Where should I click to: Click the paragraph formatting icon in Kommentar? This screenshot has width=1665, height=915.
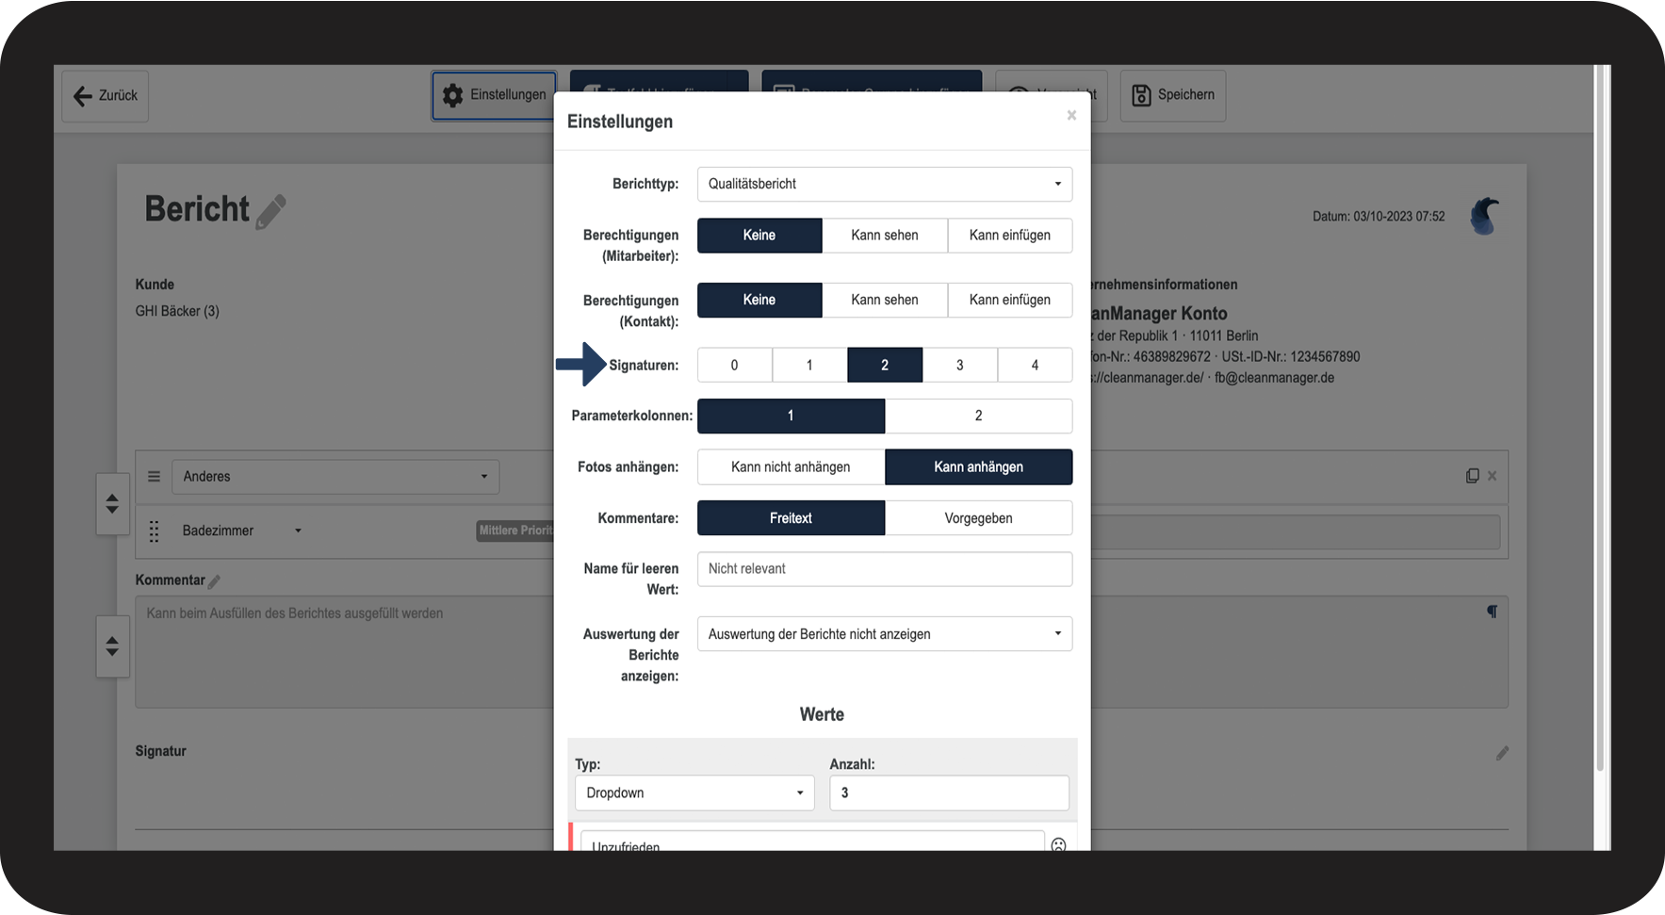(x=1493, y=612)
